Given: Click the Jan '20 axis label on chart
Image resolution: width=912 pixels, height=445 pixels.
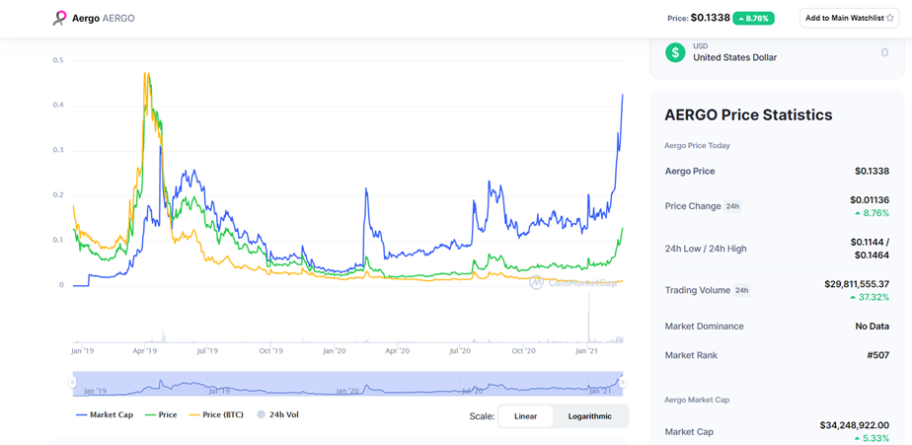Looking at the screenshot, I should pos(334,350).
